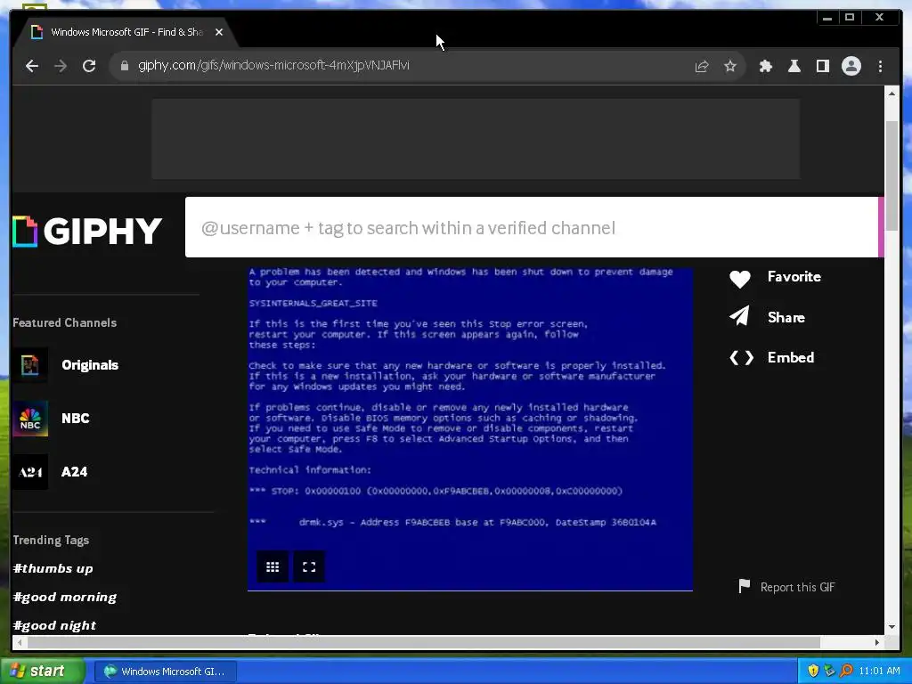The image size is (912, 684).
Task: Open the Originals channel link
Action: [x=90, y=365]
